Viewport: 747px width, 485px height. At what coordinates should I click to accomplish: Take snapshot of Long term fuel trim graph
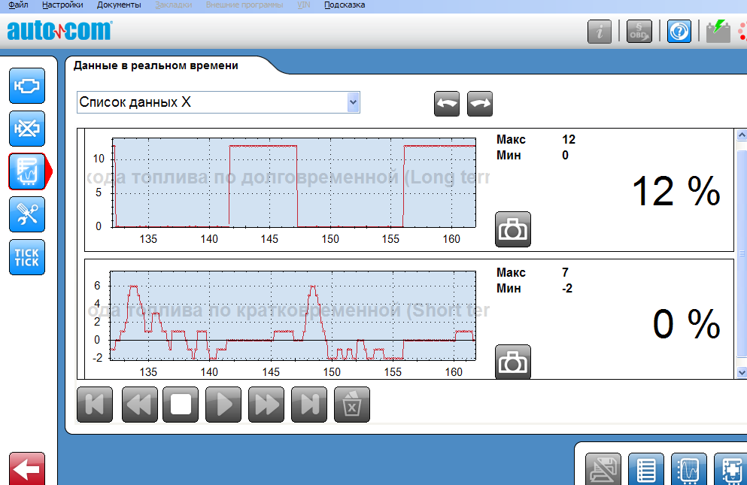pos(513,229)
